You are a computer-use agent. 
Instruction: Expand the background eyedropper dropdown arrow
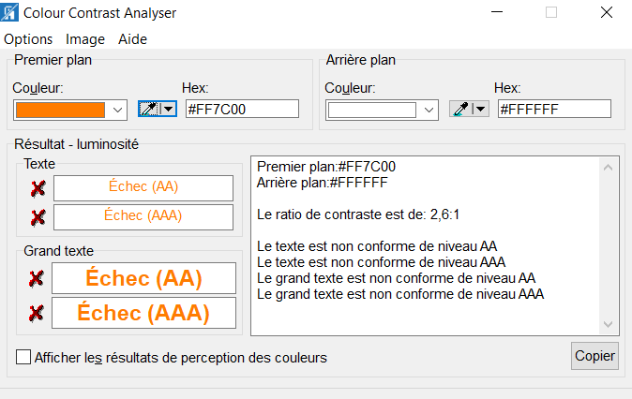(x=480, y=110)
